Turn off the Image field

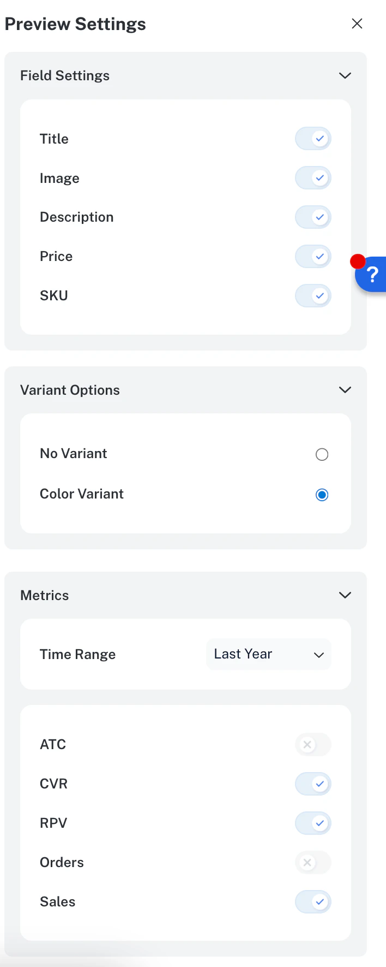[x=313, y=177]
